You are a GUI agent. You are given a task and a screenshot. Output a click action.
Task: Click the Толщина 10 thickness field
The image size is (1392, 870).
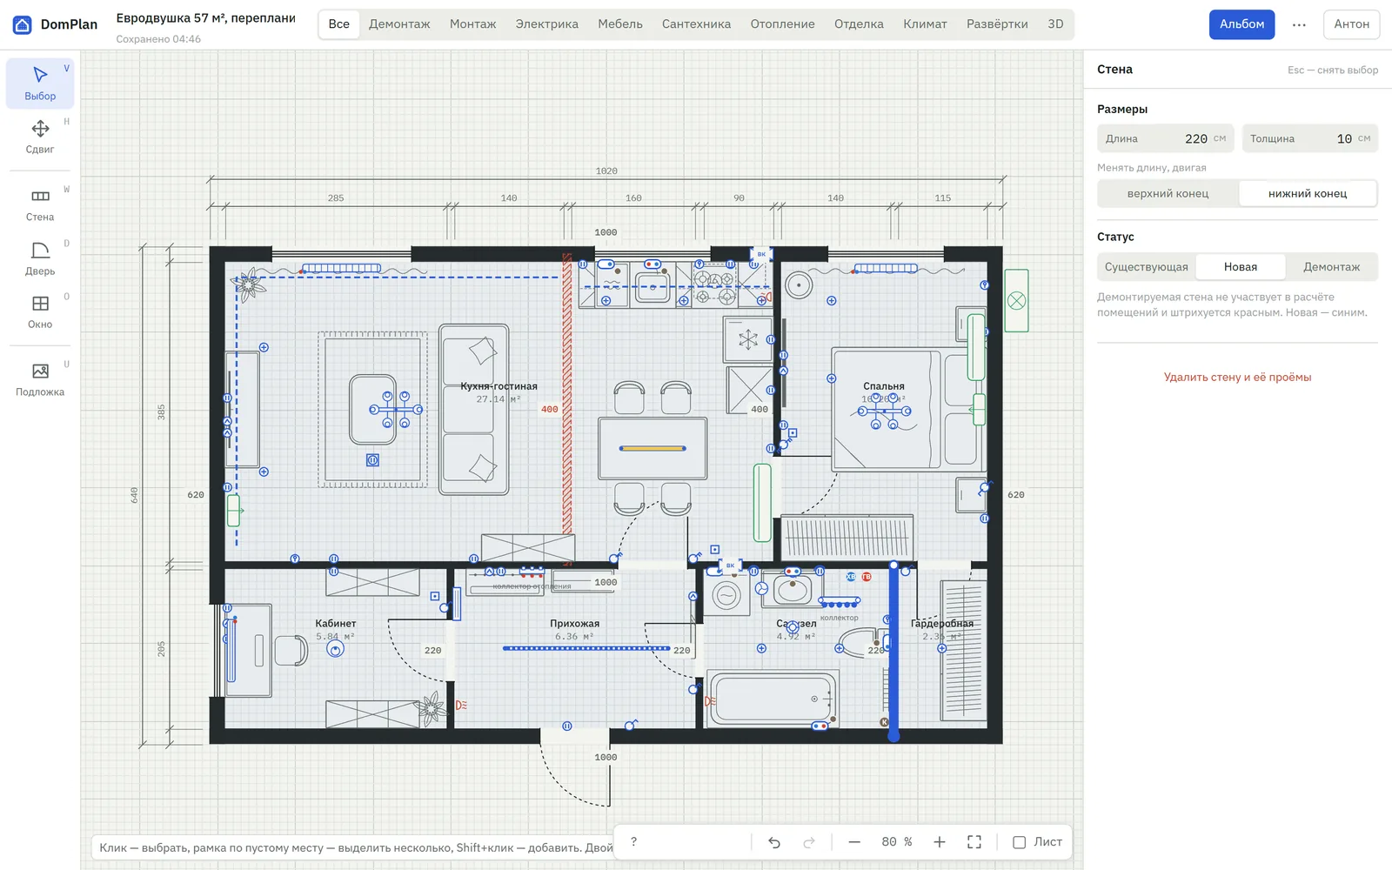[x=1309, y=138]
